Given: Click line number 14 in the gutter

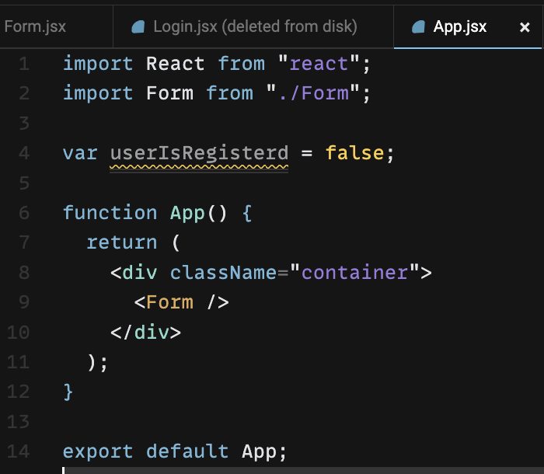Looking at the screenshot, I should click(18, 451).
